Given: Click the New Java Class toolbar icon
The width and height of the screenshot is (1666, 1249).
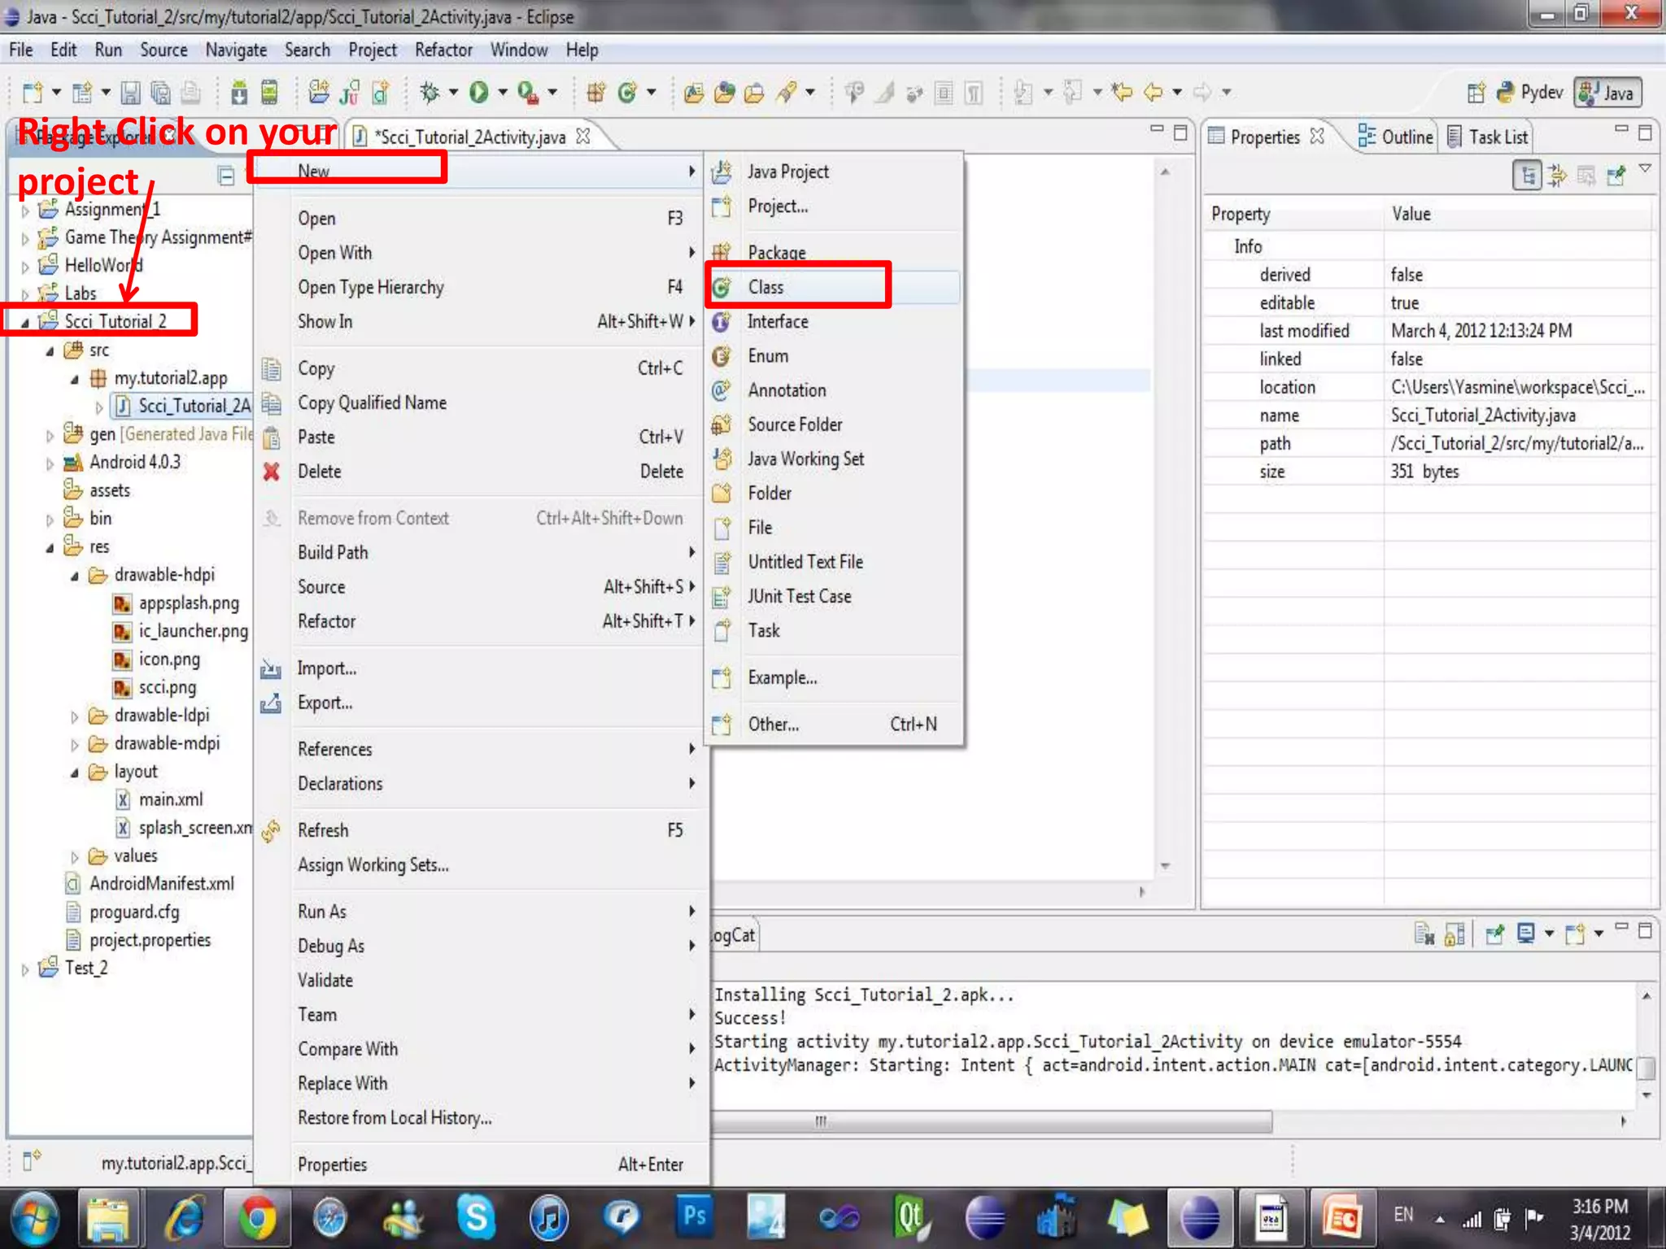Looking at the screenshot, I should coord(626,93).
